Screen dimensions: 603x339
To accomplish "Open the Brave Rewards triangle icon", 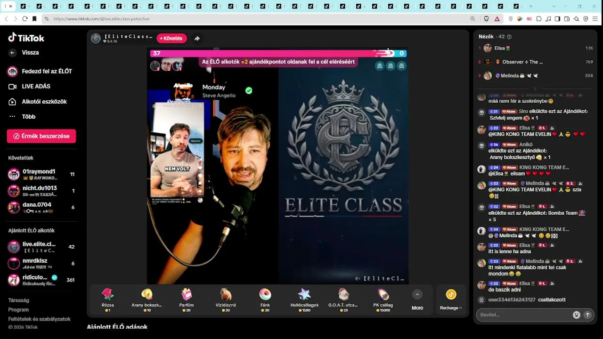I will click(497, 19).
